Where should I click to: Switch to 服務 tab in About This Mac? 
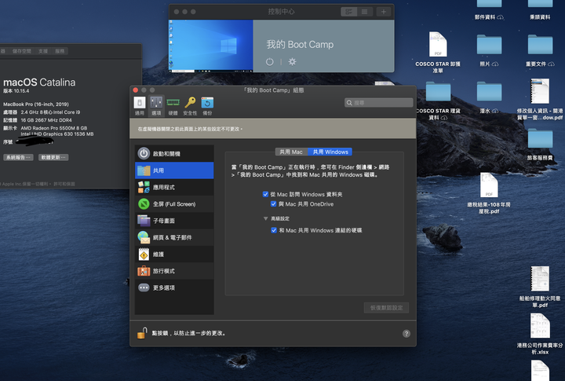[60, 51]
